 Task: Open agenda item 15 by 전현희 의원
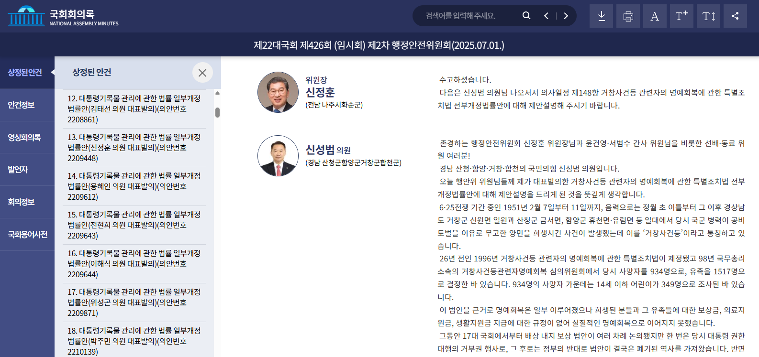coord(134,225)
